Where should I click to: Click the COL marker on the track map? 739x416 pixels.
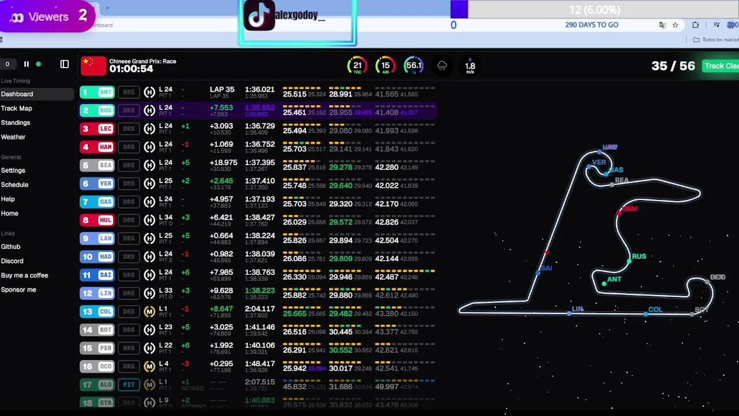(645, 314)
